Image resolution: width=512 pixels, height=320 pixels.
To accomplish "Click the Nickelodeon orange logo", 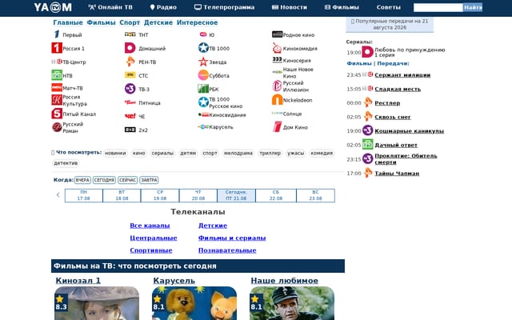I will [278, 100].
